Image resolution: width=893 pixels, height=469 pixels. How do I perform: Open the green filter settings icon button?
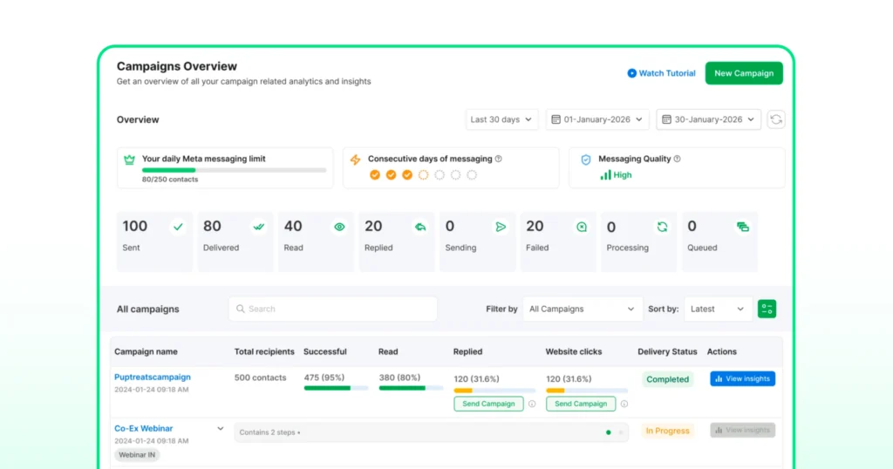767,309
